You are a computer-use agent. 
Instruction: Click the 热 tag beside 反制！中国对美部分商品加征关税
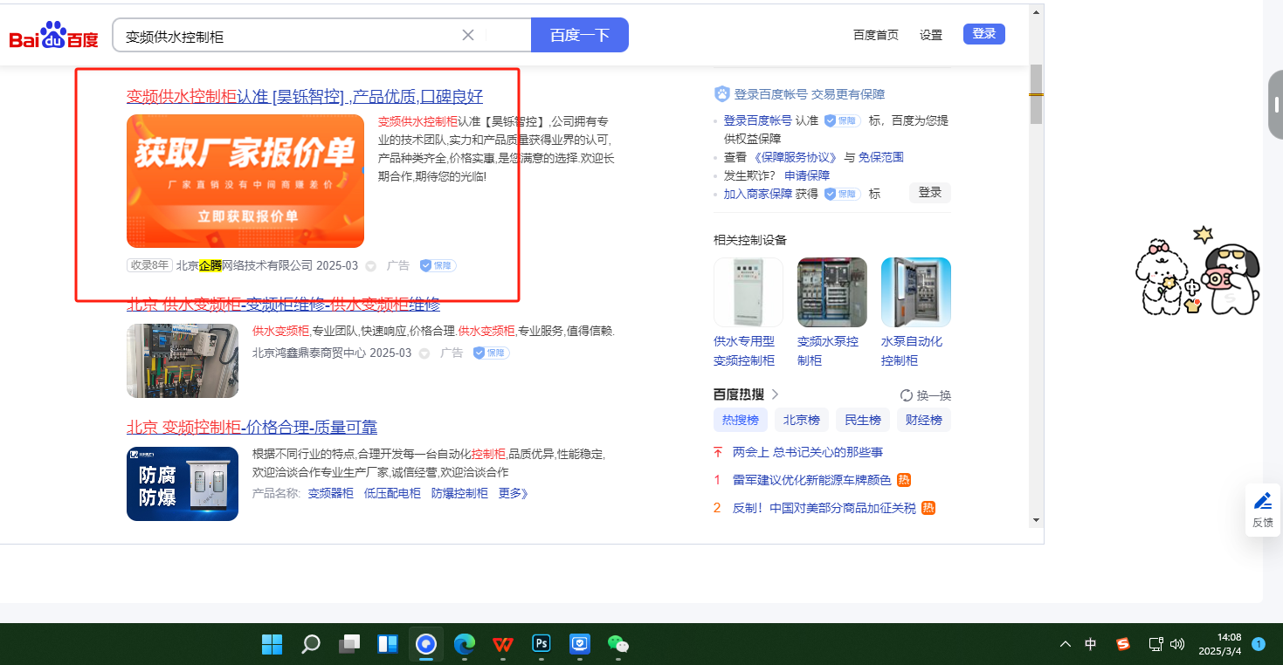928,508
